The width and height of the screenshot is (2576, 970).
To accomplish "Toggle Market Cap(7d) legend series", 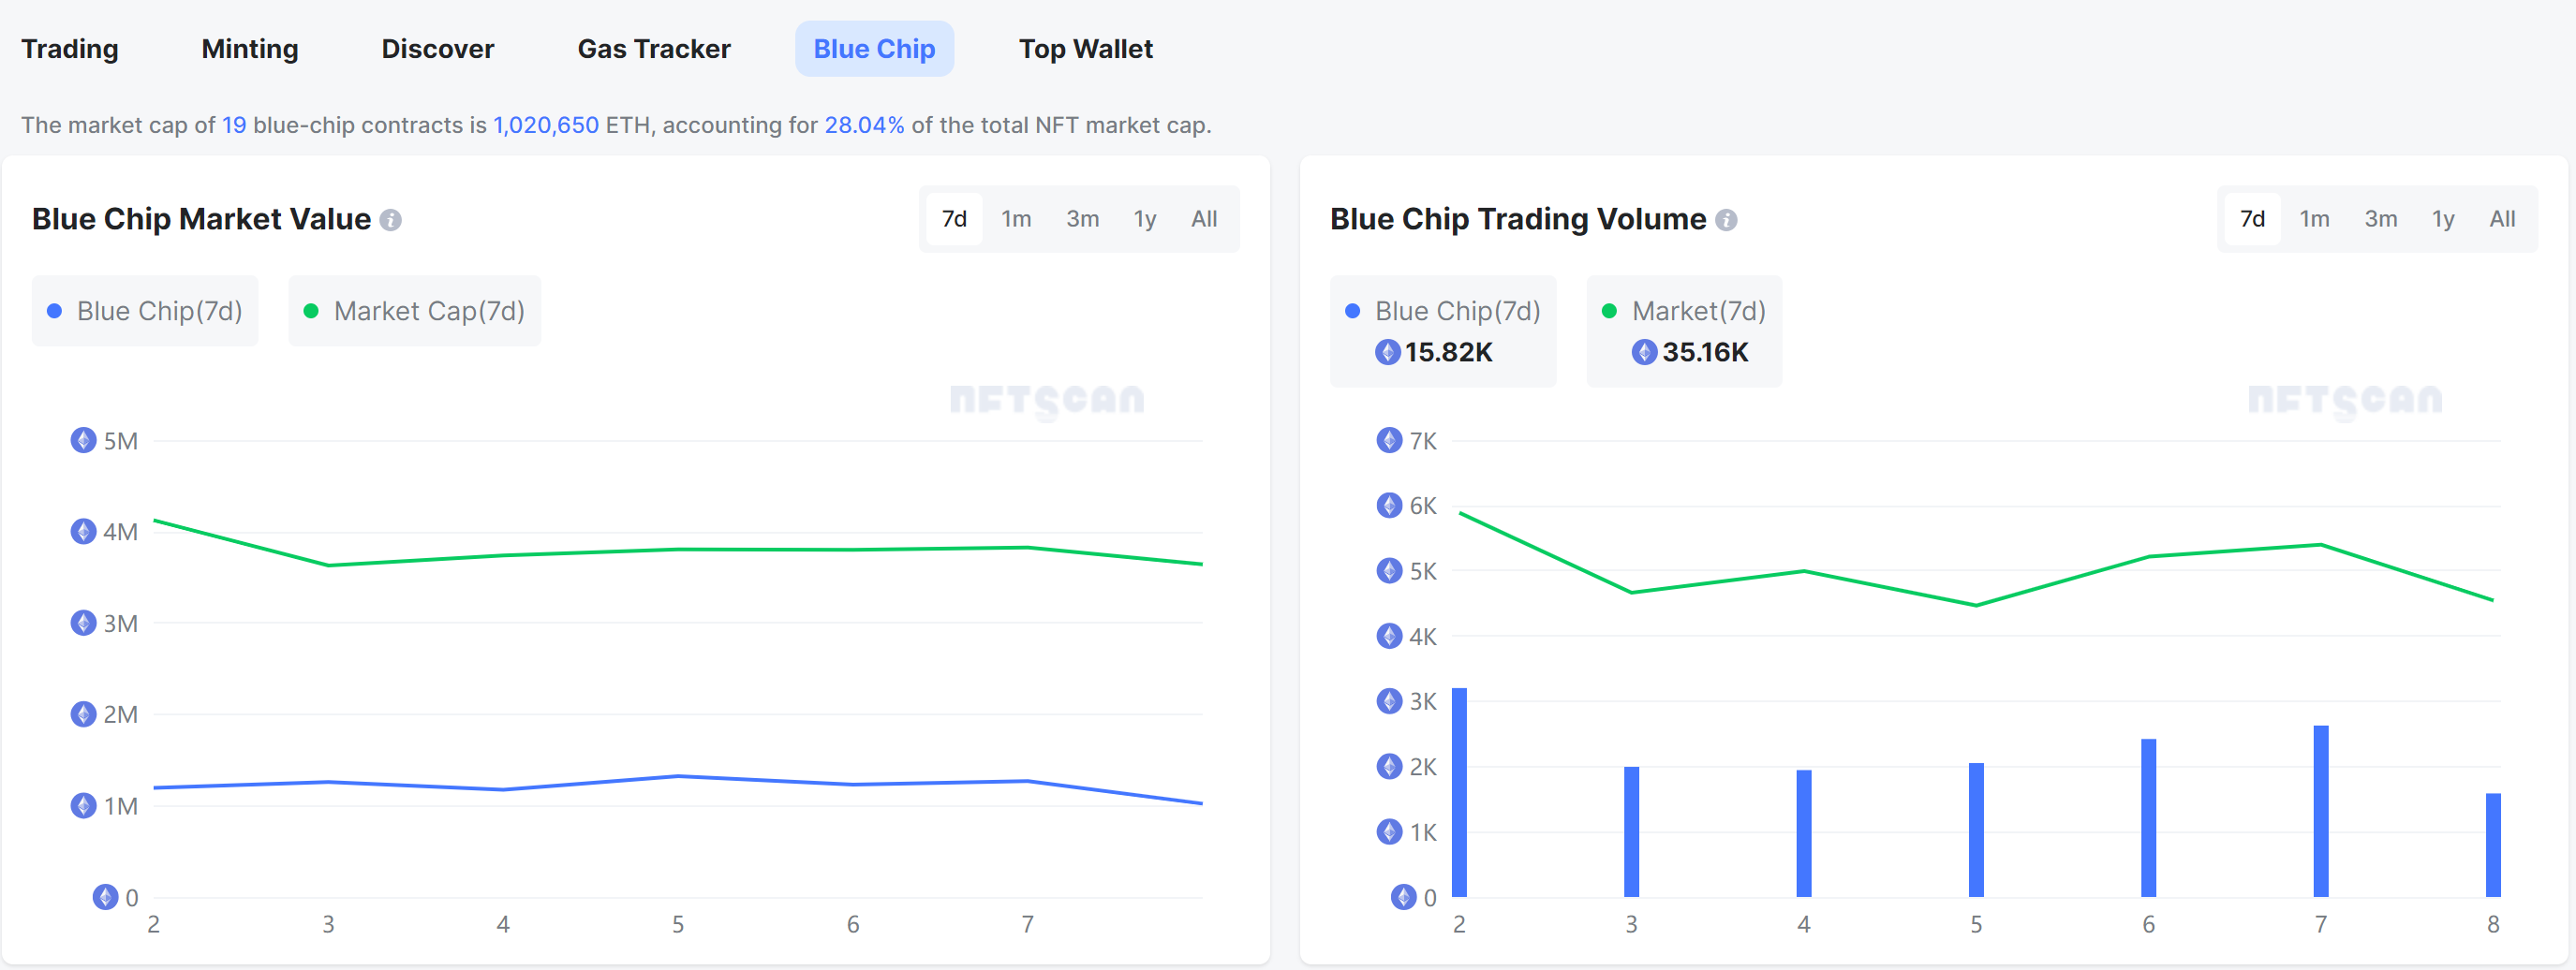I will click(x=415, y=311).
